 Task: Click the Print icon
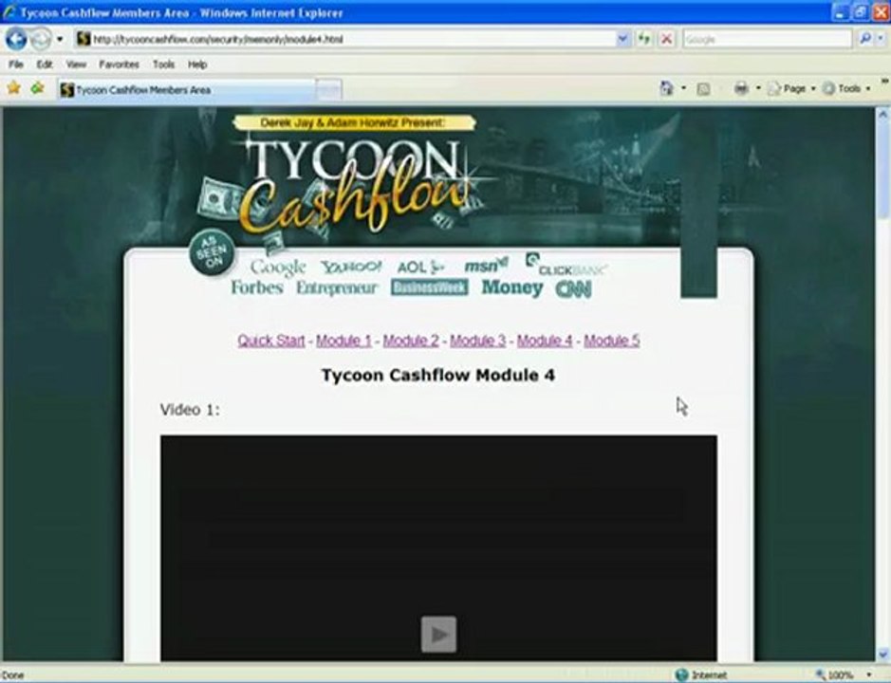(x=740, y=88)
